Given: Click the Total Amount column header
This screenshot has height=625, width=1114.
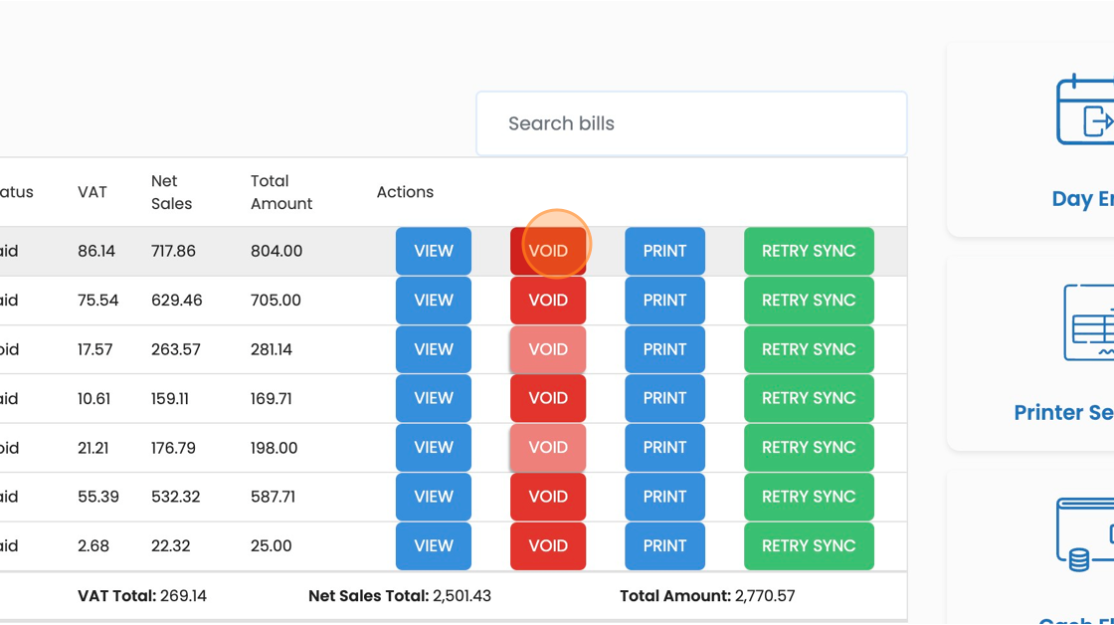Looking at the screenshot, I should coord(281,192).
